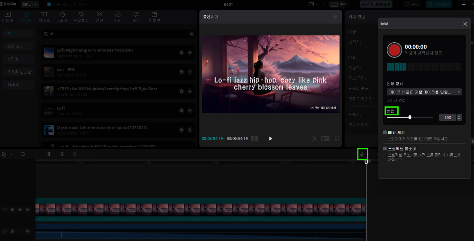Delete left of playhead

tap(62, 154)
